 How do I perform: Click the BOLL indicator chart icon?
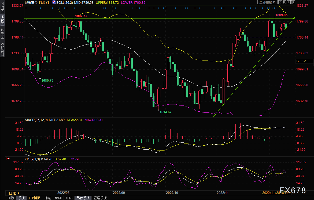[54, 2]
